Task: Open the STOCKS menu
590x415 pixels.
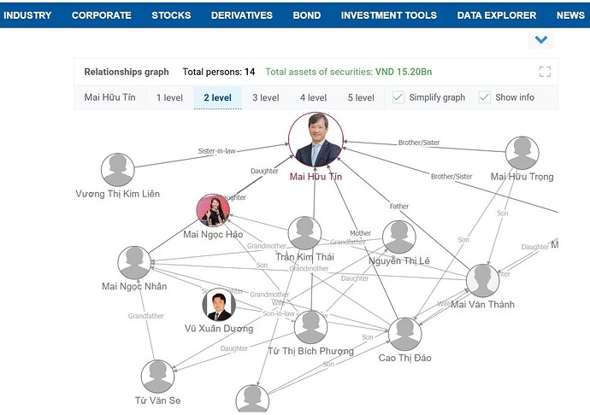Action: click(171, 15)
